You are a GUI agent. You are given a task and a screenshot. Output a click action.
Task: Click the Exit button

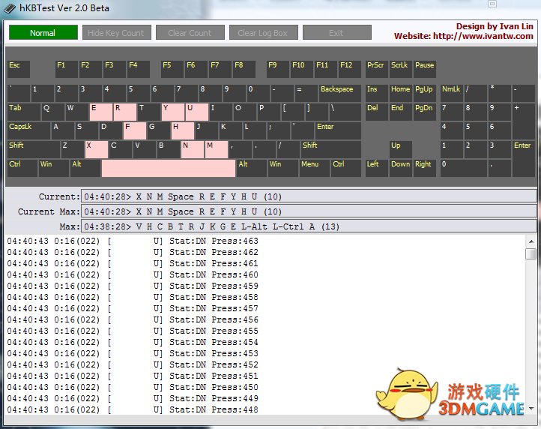click(337, 32)
